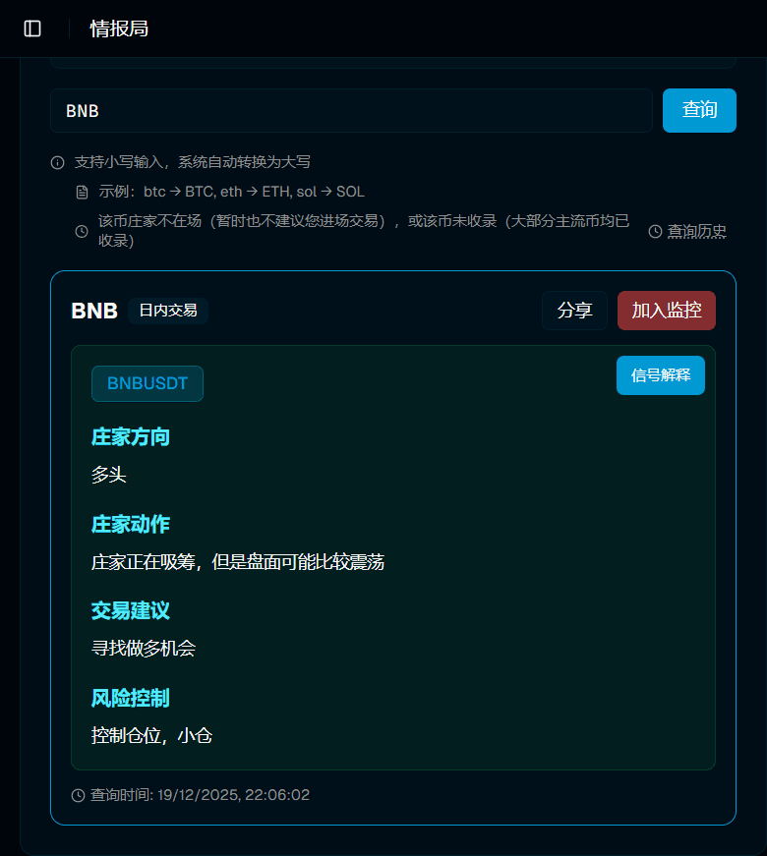Image resolution: width=767 pixels, height=856 pixels.
Task: Toggle the sidebar panel icon
Action: pyautogui.click(x=32, y=29)
